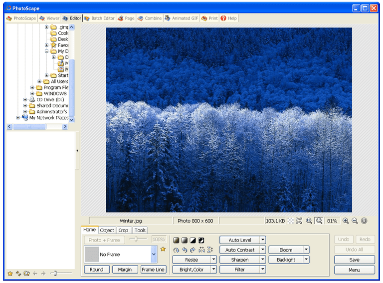Open the Bright,Color dropdown arrow

point(214,270)
